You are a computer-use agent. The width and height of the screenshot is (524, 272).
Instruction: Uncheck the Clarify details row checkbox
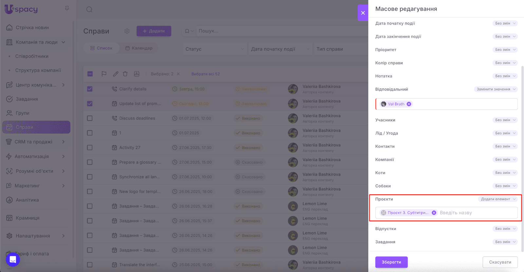[x=90, y=89]
